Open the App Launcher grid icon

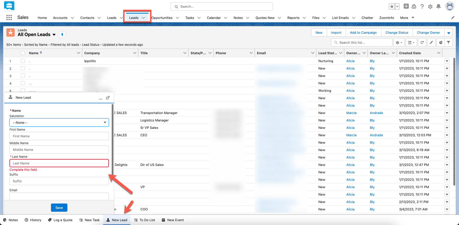(x=9, y=17)
